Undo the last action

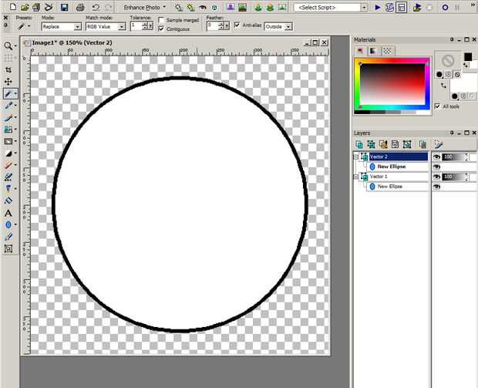click(96, 7)
